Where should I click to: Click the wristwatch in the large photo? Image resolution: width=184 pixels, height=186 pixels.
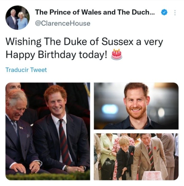pyautogui.click(x=66, y=168)
